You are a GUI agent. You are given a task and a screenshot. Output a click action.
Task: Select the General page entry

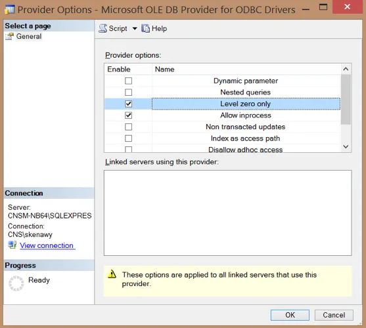point(29,36)
